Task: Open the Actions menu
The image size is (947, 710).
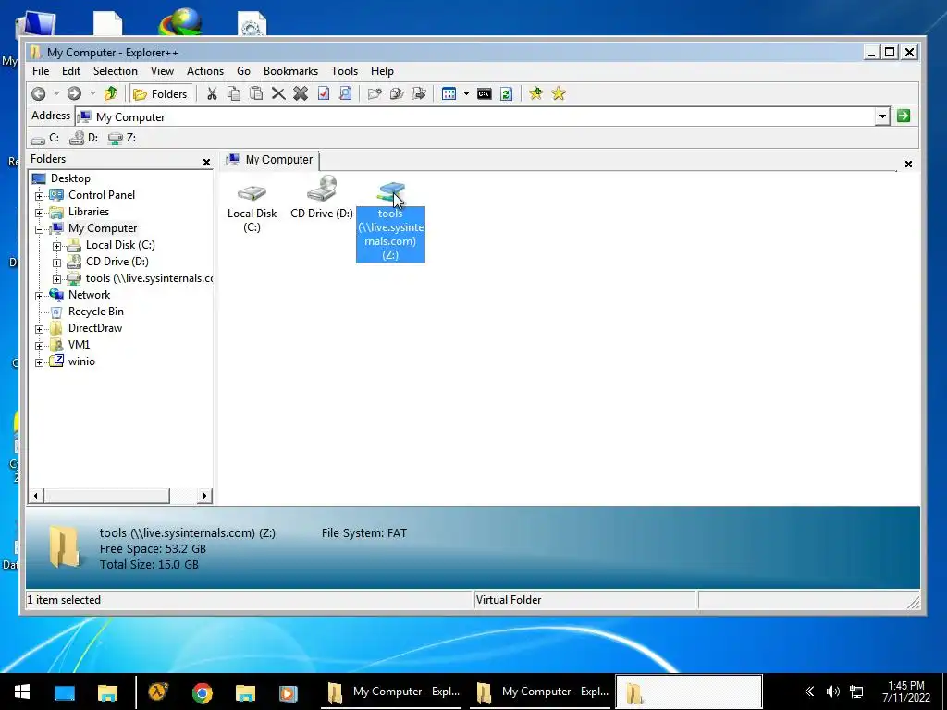Action: point(205,70)
